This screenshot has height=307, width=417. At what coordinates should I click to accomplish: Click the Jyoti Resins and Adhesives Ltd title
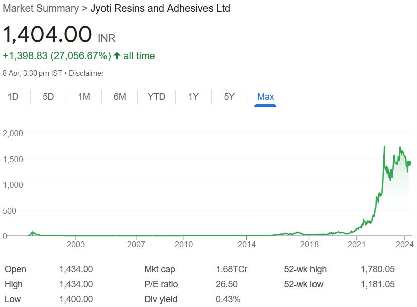click(160, 8)
